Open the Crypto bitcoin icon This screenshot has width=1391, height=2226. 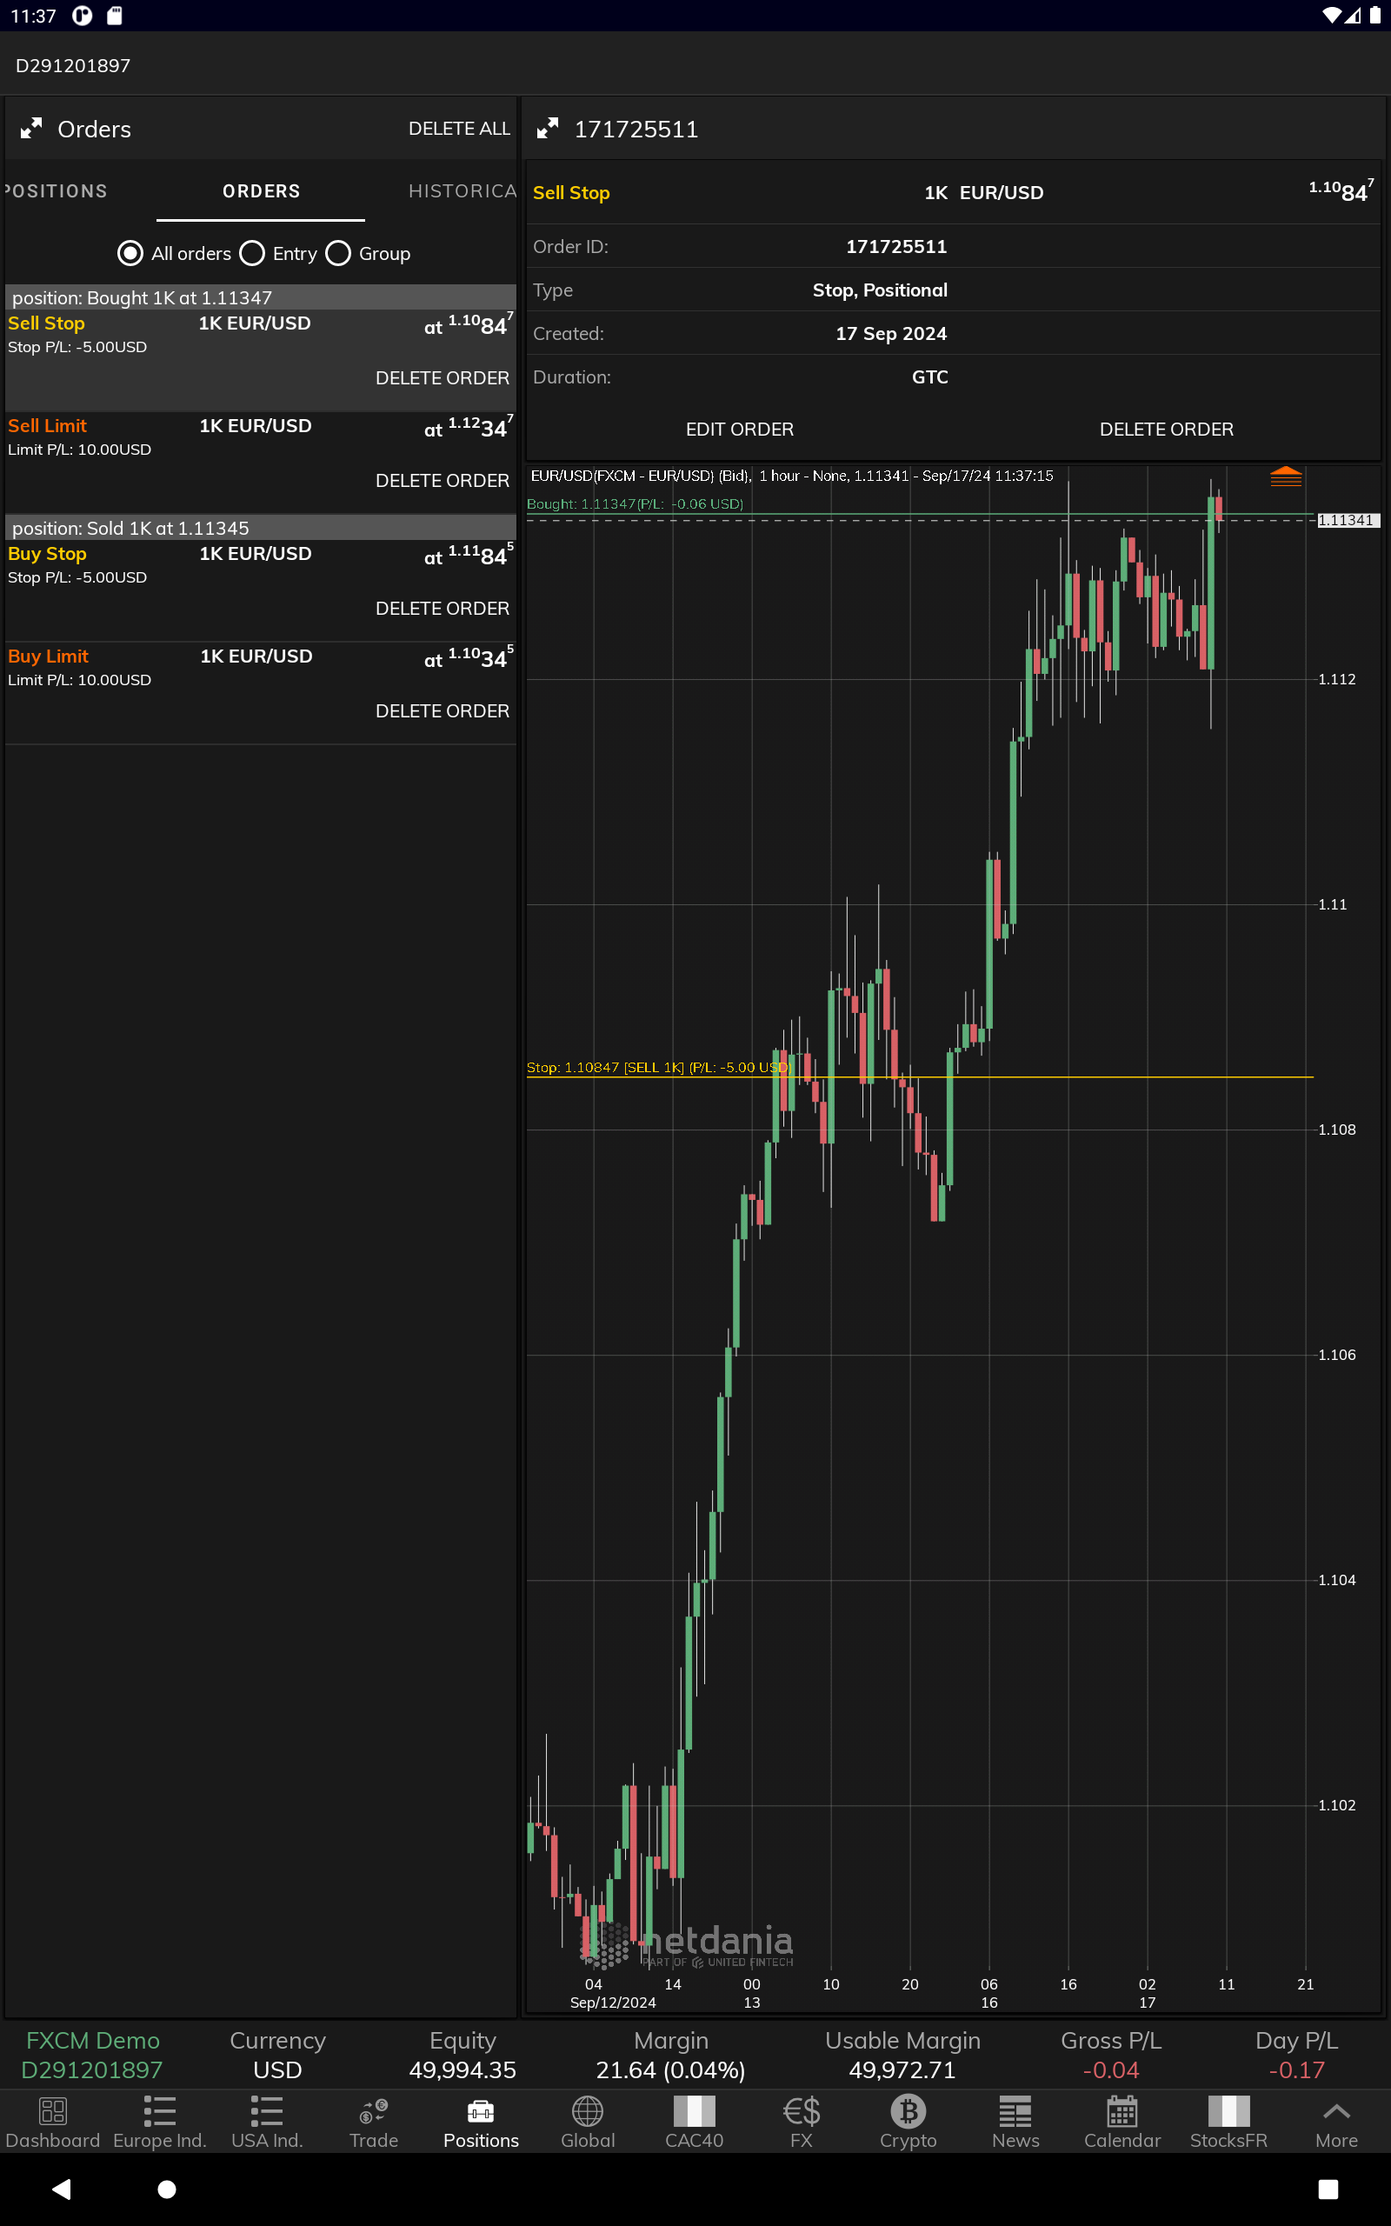(x=908, y=2111)
